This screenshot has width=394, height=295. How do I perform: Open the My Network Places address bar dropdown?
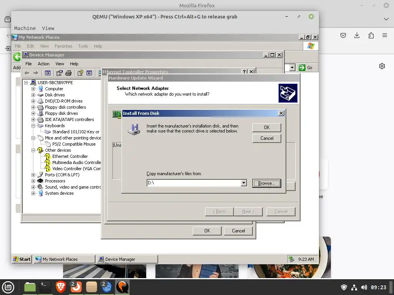[x=292, y=68]
